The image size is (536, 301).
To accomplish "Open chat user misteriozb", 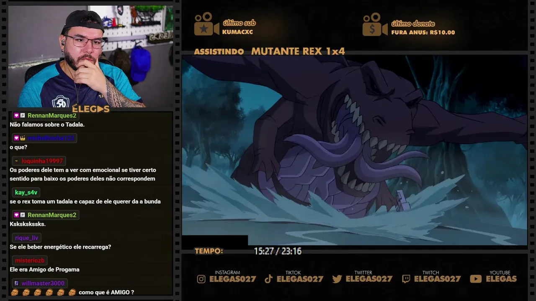I will tap(30, 260).
